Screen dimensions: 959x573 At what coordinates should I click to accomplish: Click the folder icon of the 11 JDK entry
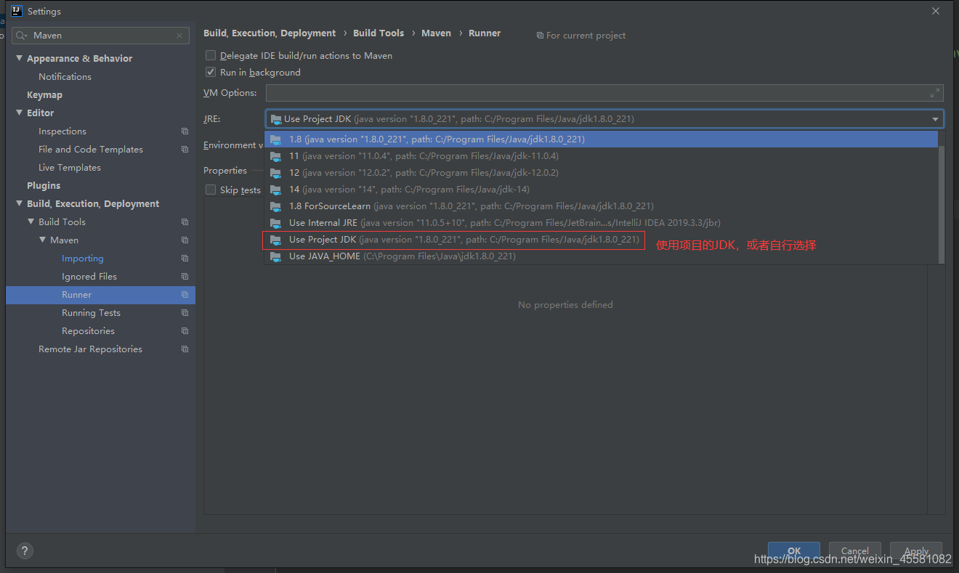pos(275,156)
